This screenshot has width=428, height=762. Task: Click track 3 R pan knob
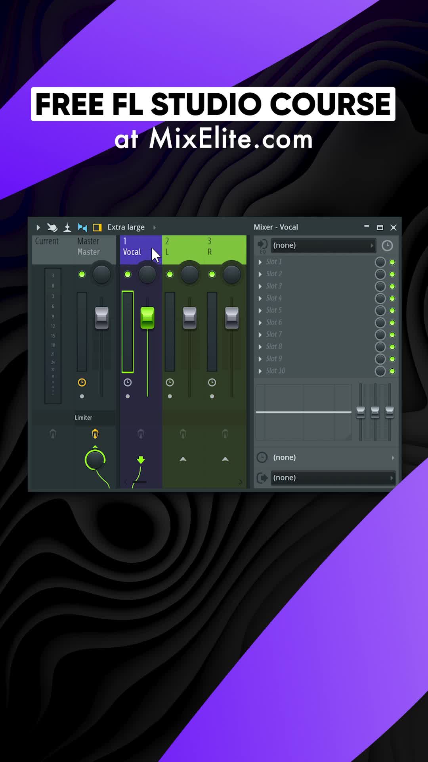(232, 274)
